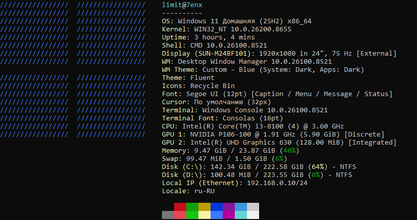Screen dimensions: 417x220
Task: Select the "Icons: Recycle Bin" line
Action: coord(198,86)
